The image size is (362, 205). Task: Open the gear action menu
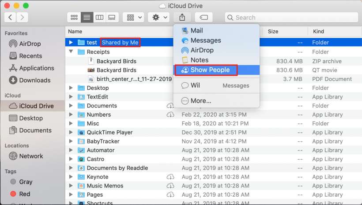(159, 18)
